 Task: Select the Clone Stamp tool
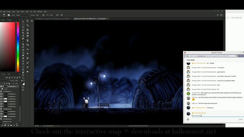click(x=23, y=44)
